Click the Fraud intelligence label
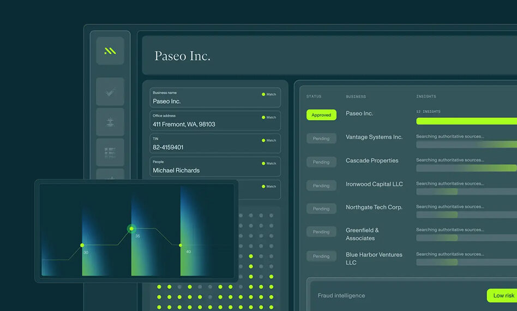The width and height of the screenshot is (517, 311). pyautogui.click(x=341, y=296)
